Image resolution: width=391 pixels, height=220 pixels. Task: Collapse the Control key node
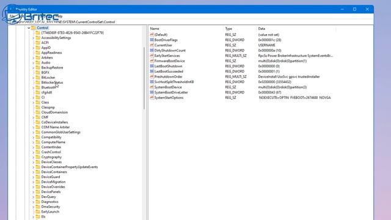coord(29,28)
